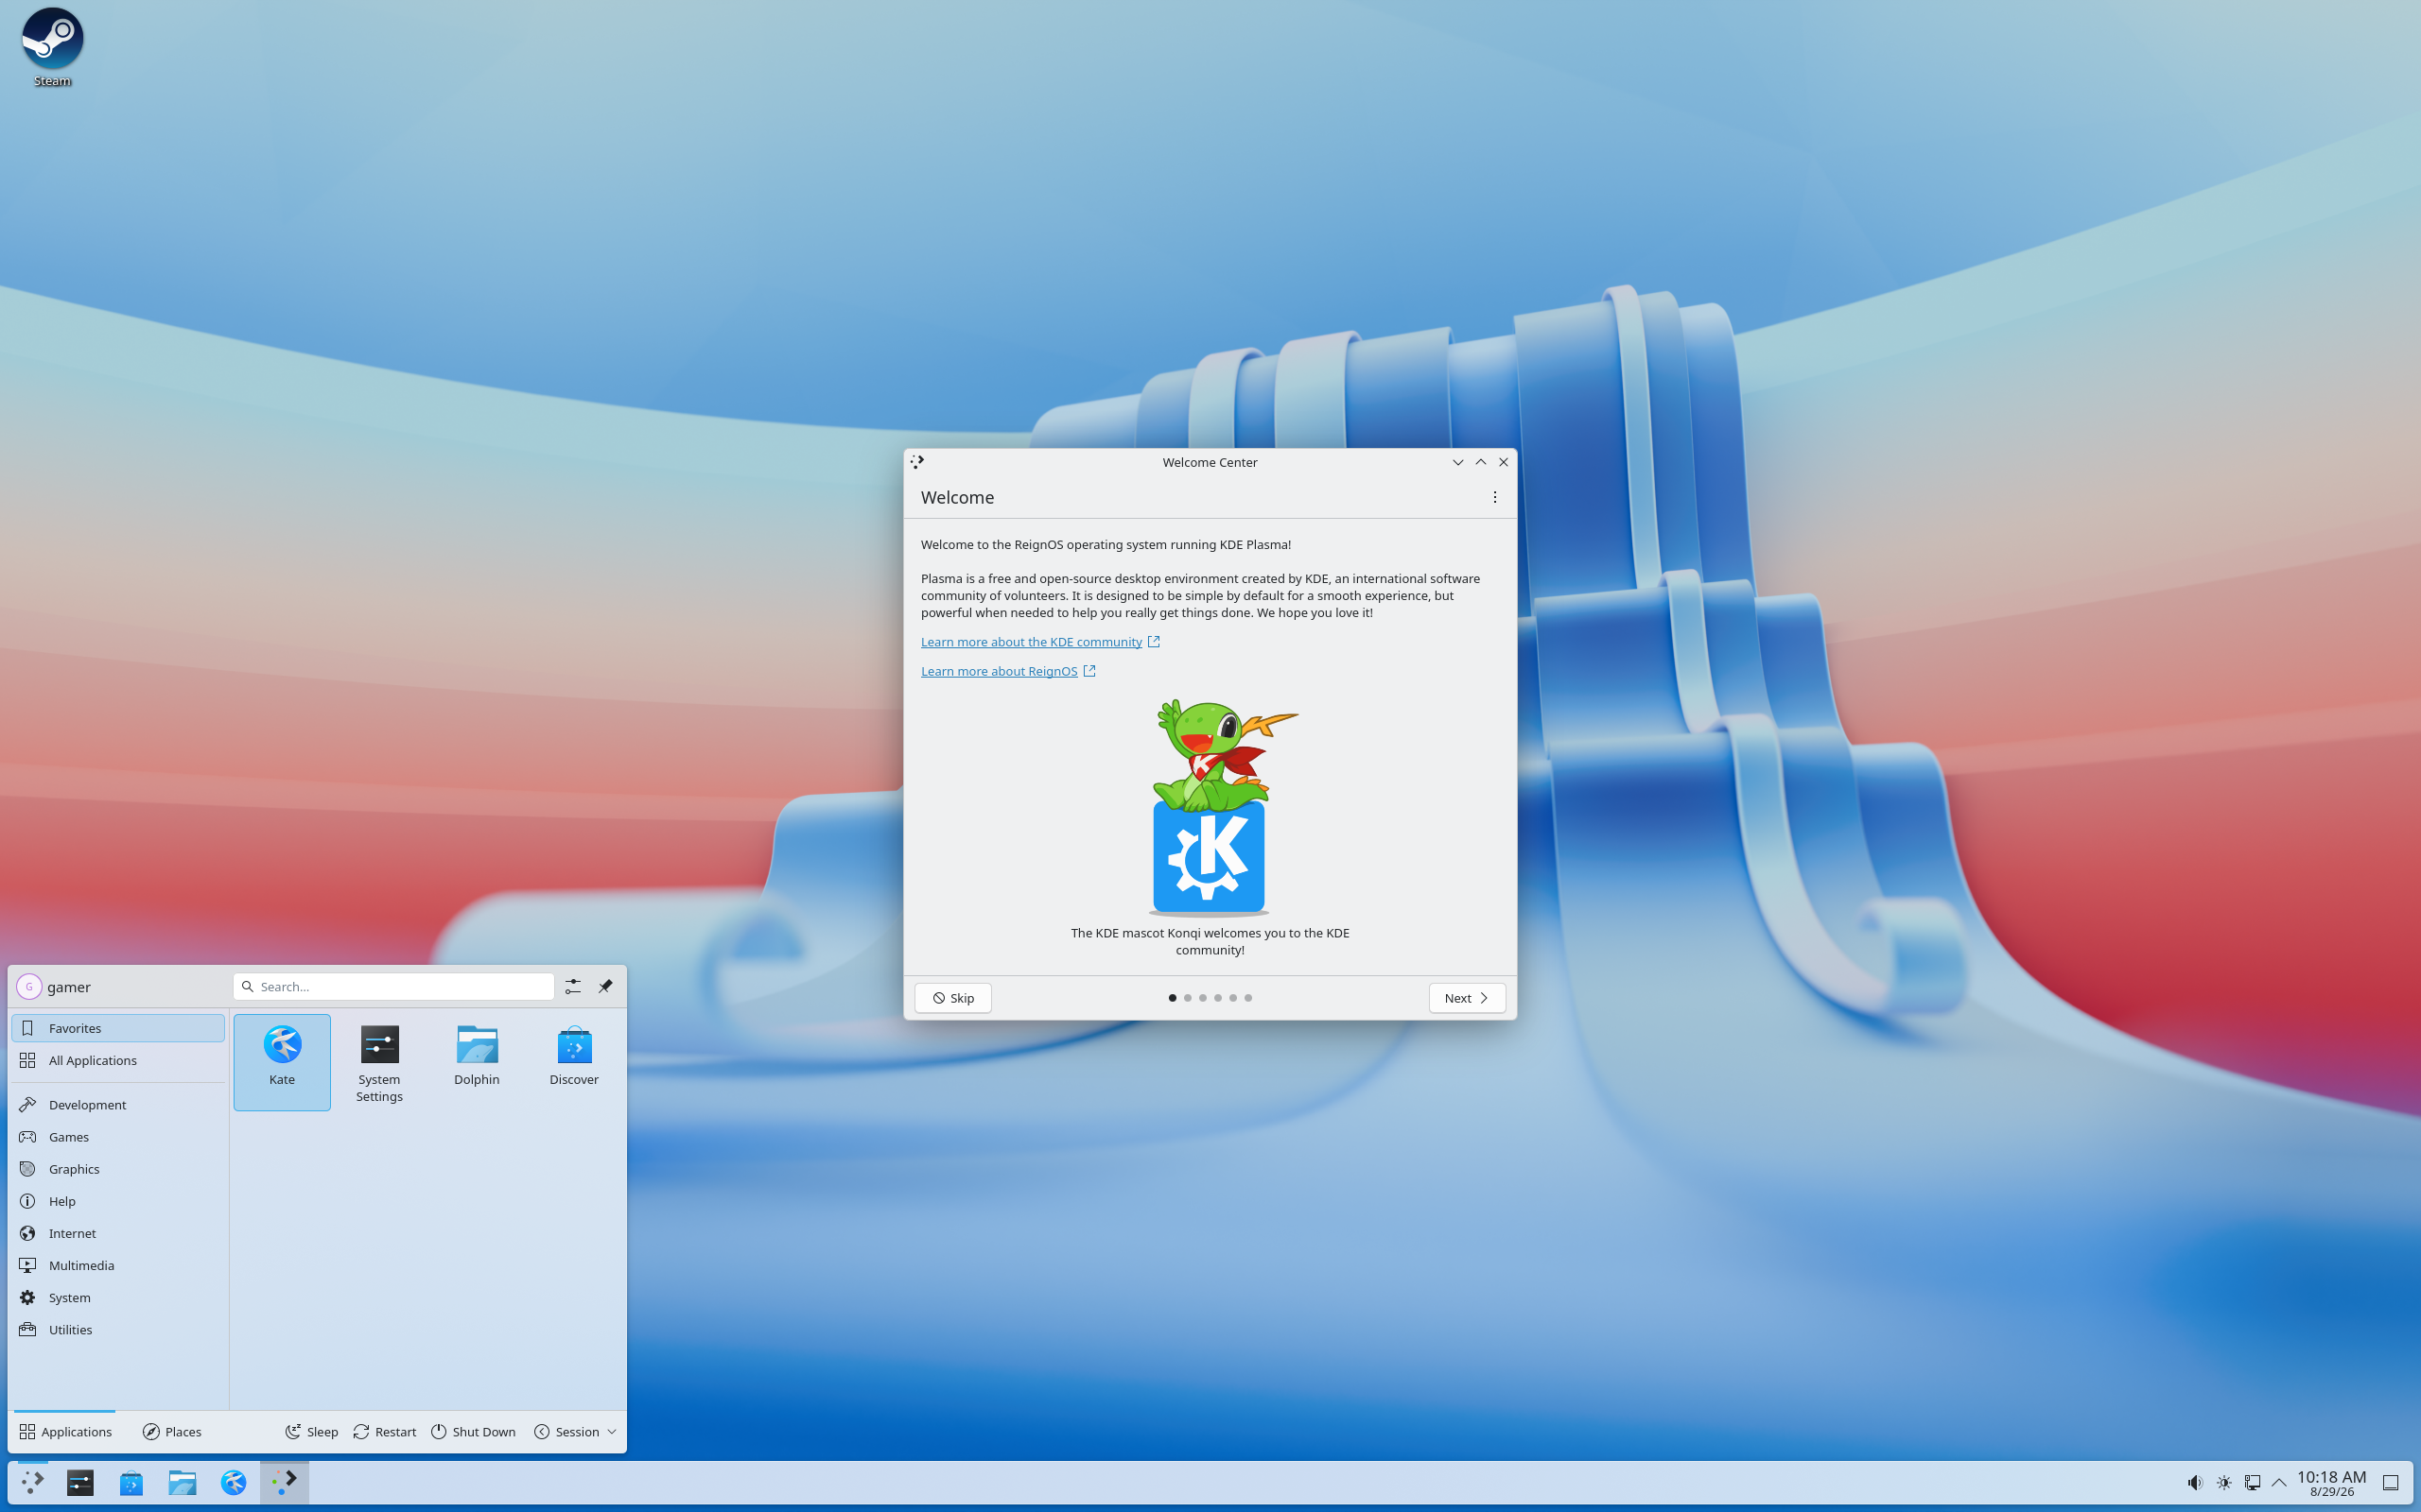Open the volume control in system tray
Viewport: 2421px width, 1512px height.
click(x=2195, y=1483)
